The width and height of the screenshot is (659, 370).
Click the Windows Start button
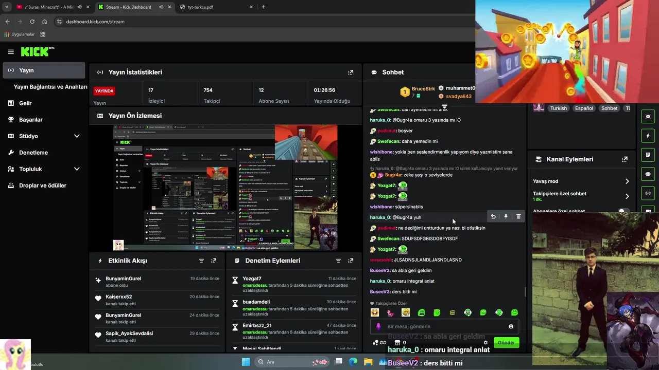pos(246,362)
